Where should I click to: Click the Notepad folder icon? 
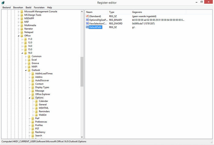point(22,32)
